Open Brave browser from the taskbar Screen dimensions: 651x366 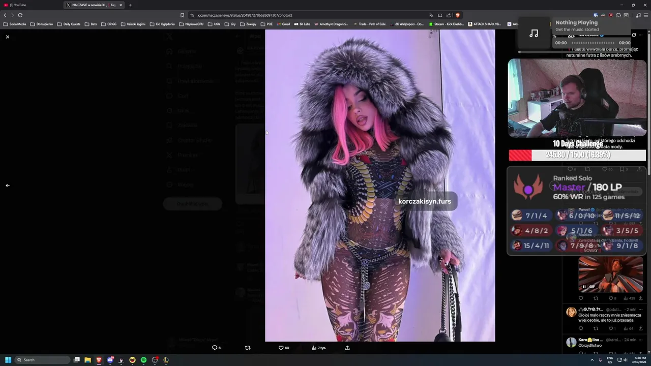click(99, 360)
